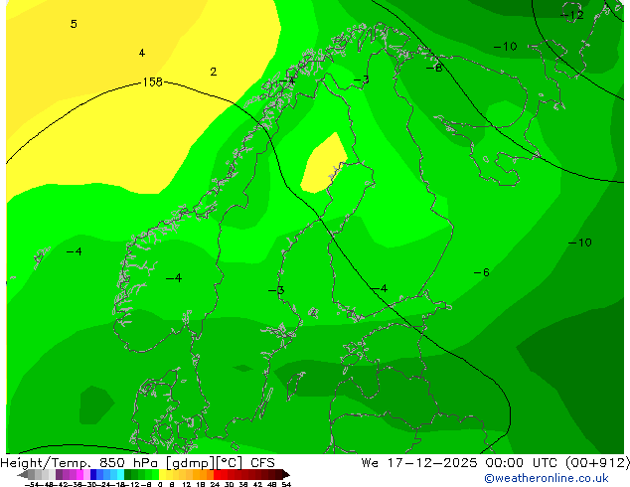Select the '12' legend scale value
The height and width of the screenshot is (487, 630).
pos(187,484)
